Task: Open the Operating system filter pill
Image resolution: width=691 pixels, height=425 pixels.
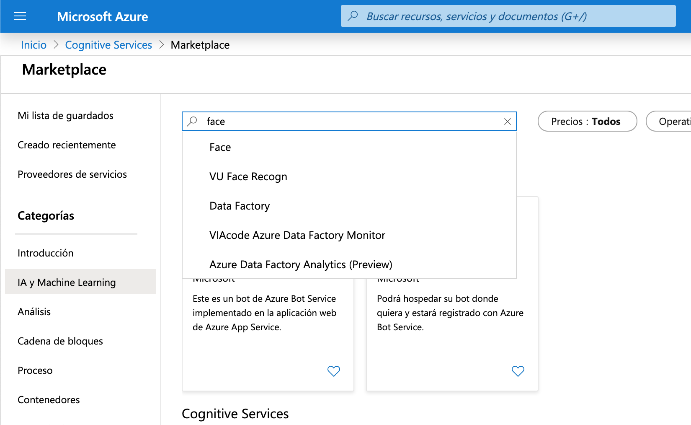Action: [x=669, y=121]
